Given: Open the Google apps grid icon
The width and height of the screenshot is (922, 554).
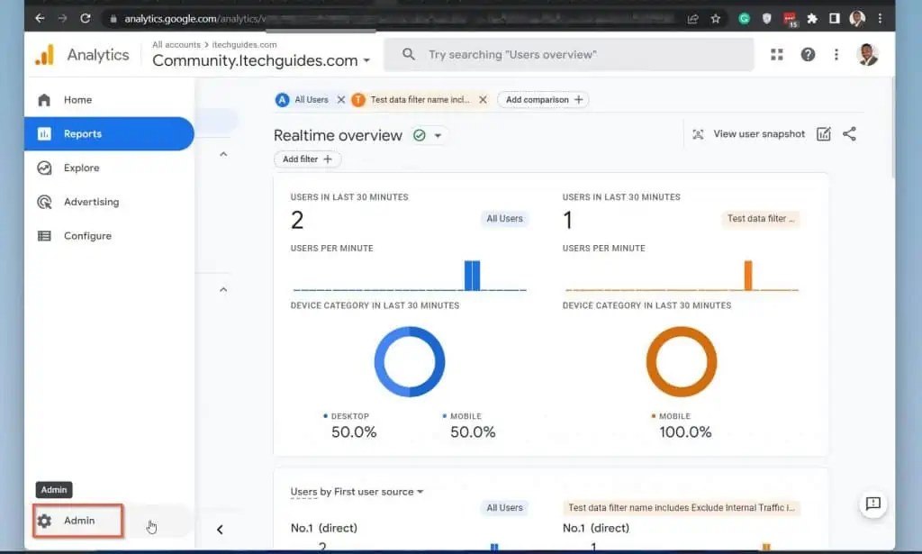Looking at the screenshot, I should click(x=776, y=54).
